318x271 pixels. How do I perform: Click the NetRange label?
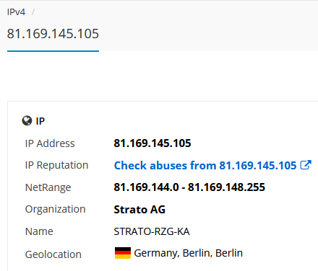click(x=48, y=187)
